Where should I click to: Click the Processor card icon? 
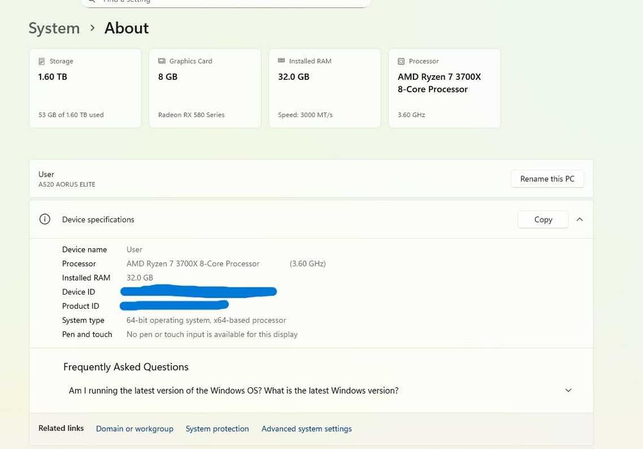(x=401, y=61)
